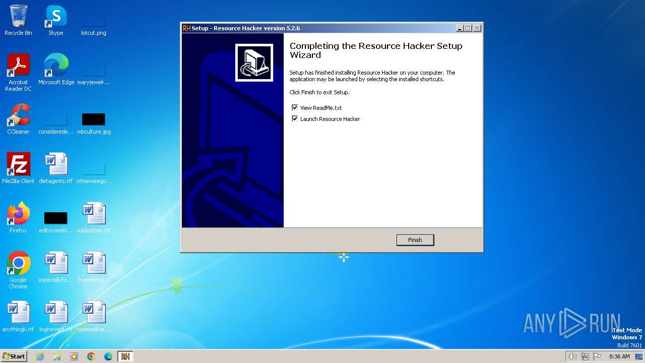Click the Resource Hacker wizard logo image
Screen dimensions: 645x363
coord(254,63)
